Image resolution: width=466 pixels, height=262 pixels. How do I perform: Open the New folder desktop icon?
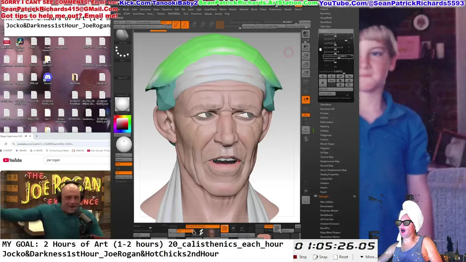coord(75,79)
